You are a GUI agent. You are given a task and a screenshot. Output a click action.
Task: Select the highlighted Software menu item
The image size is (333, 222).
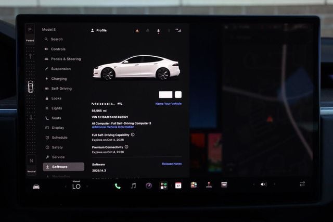click(63, 167)
